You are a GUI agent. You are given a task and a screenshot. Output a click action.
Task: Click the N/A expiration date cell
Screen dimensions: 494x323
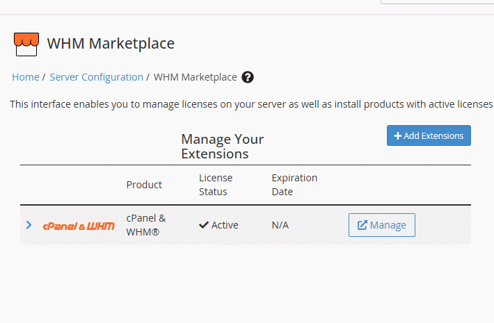click(280, 225)
